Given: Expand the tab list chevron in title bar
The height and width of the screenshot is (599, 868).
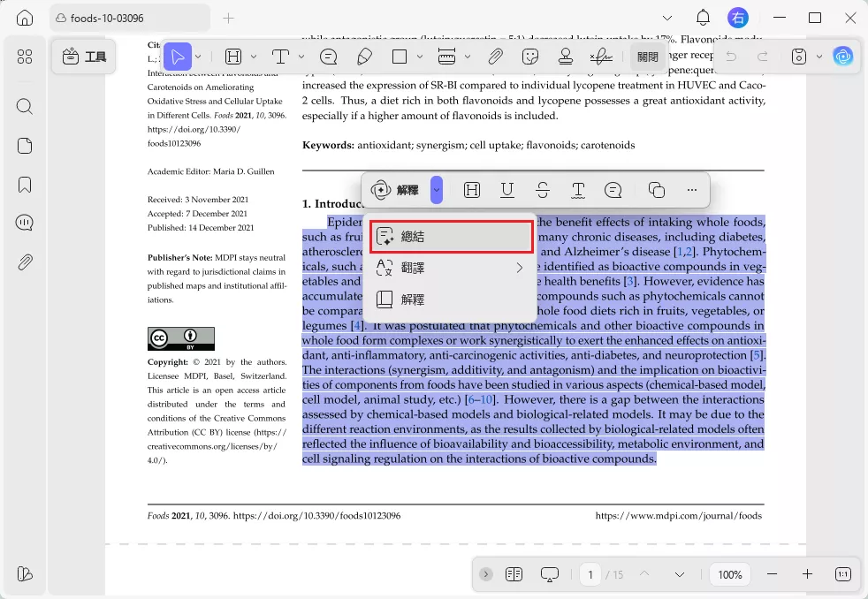Looking at the screenshot, I should [667, 19].
